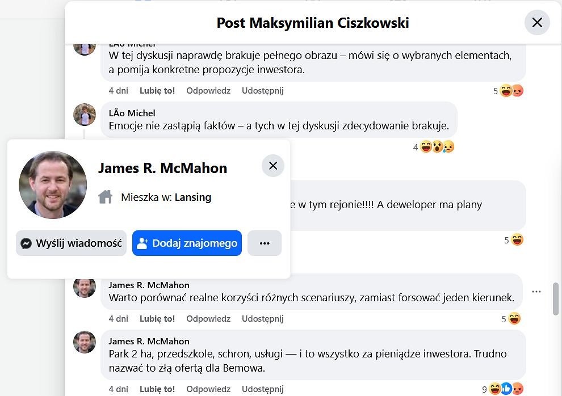Screen dimensions: 562x396
Task: Click the house icon beside Mieszka w
Action: pos(106,197)
